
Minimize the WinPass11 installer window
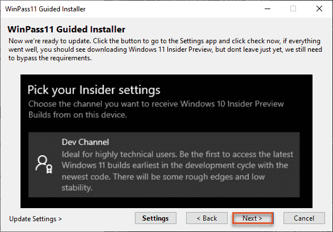pyautogui.click(x=268, y=9)
